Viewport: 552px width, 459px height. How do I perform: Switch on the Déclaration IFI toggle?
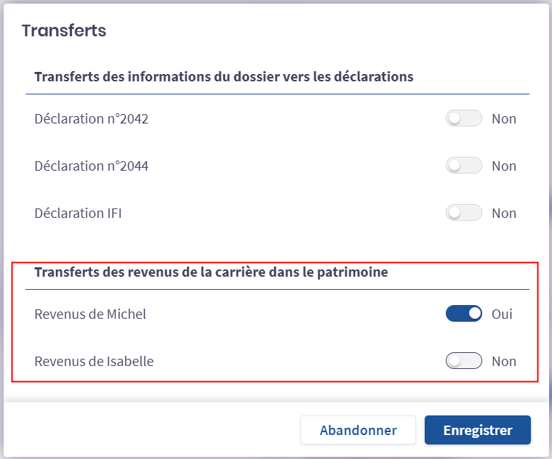click(x=463, y=214)
